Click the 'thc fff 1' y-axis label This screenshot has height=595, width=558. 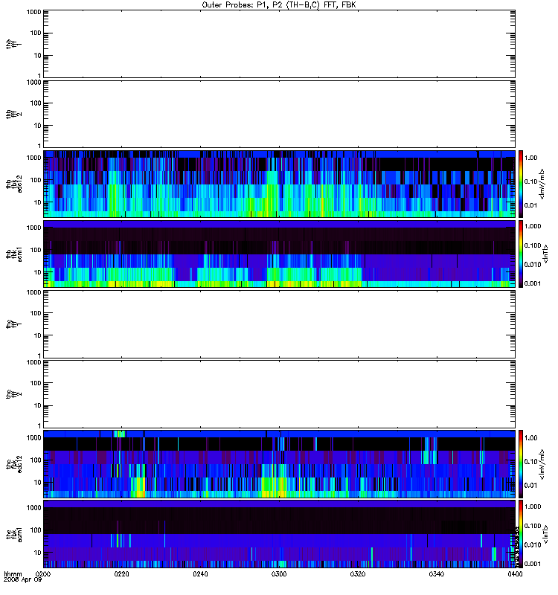[13, 324]
